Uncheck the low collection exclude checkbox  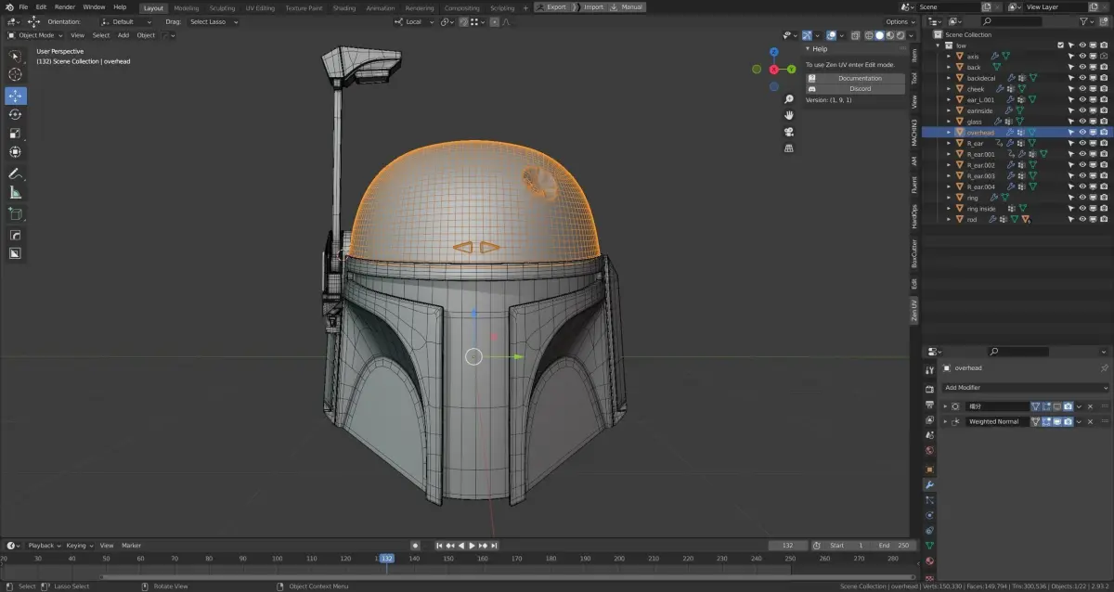[x=1060, y=45]
